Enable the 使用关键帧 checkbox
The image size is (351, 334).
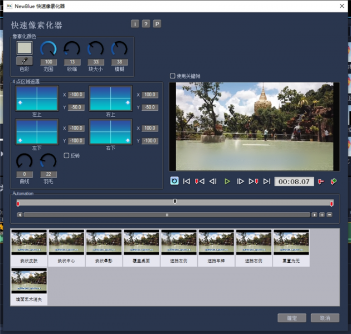tap(173, 76)
